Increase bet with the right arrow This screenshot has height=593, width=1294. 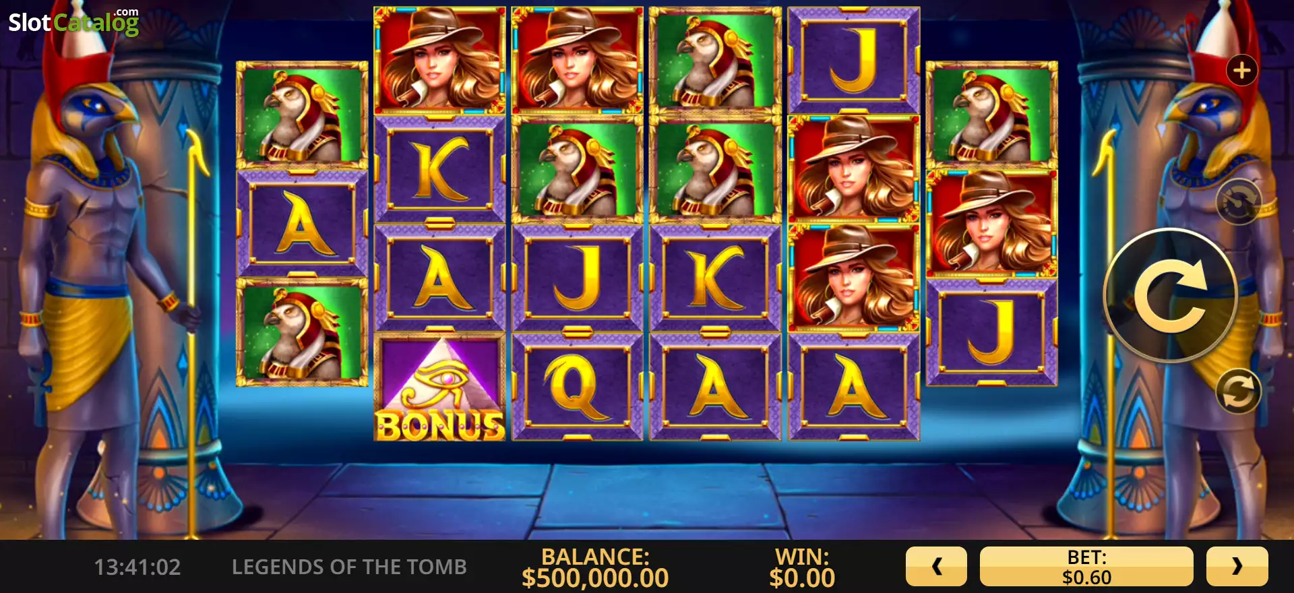click(x=1237, y=566)
